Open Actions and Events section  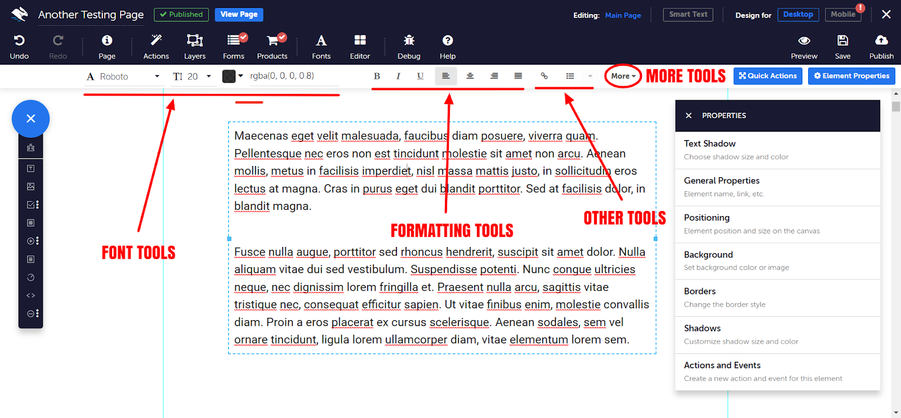click(777, 372)
